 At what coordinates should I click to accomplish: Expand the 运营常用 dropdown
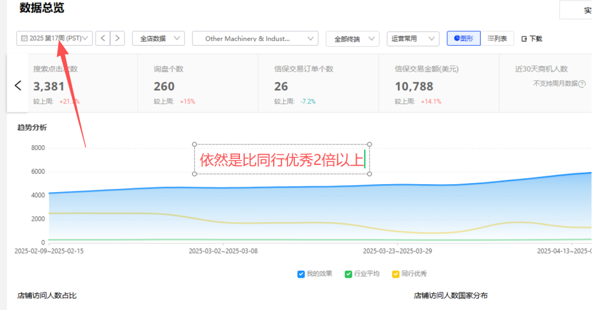[413, 39]
